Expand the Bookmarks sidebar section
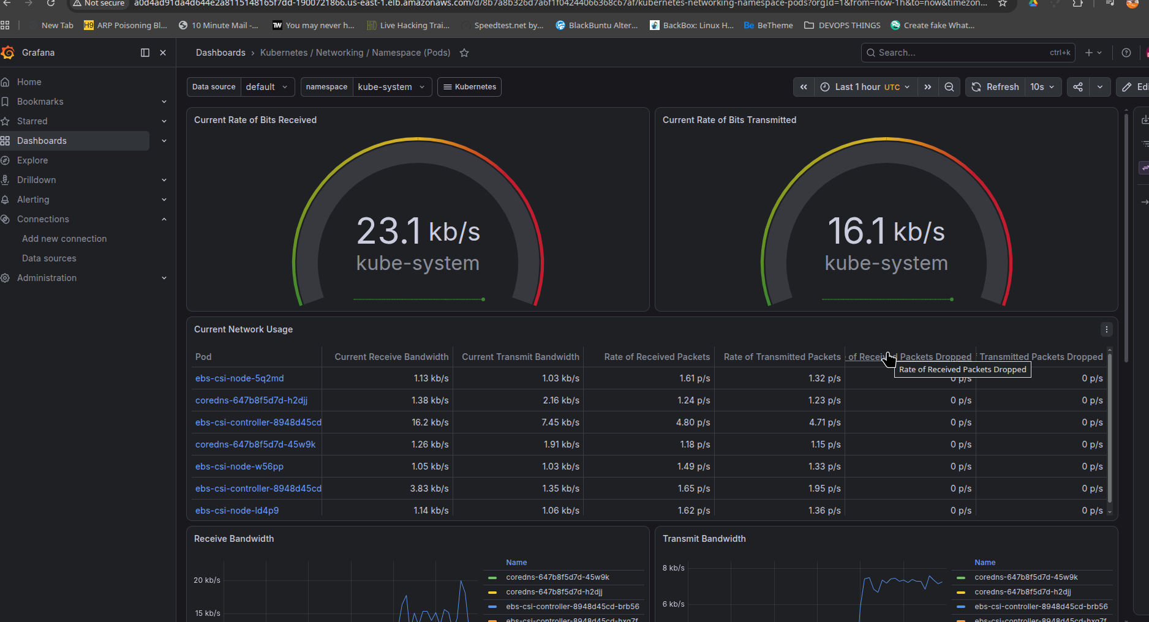Screen dimensions: 1149x622 pos(164,102)
